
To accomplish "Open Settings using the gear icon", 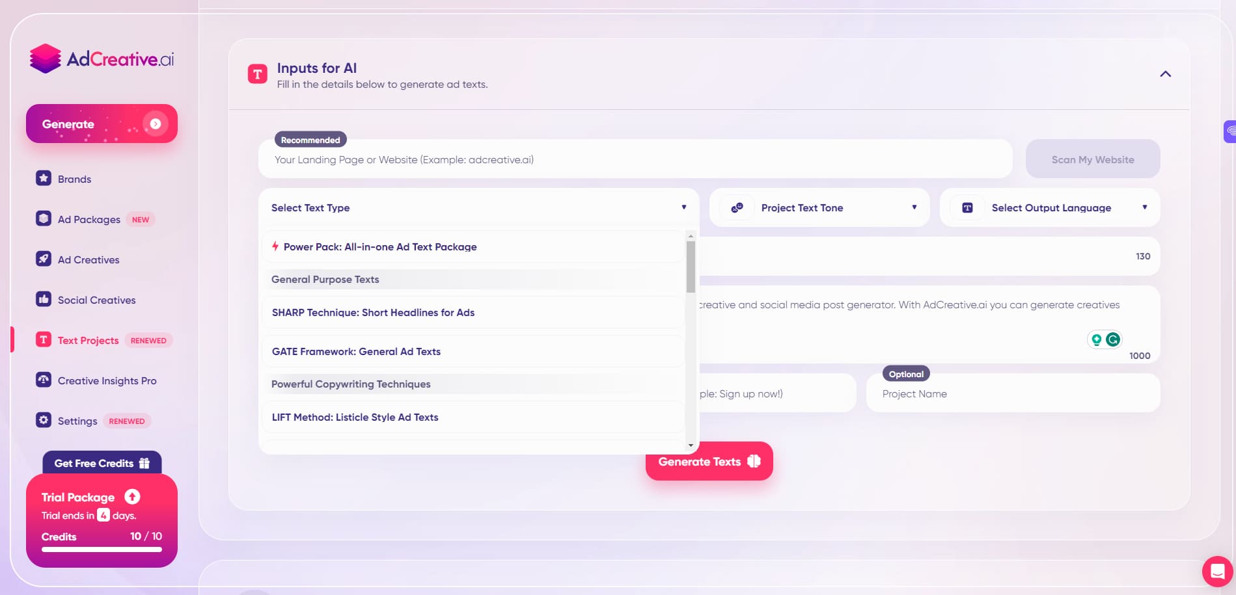I will 43,420.
